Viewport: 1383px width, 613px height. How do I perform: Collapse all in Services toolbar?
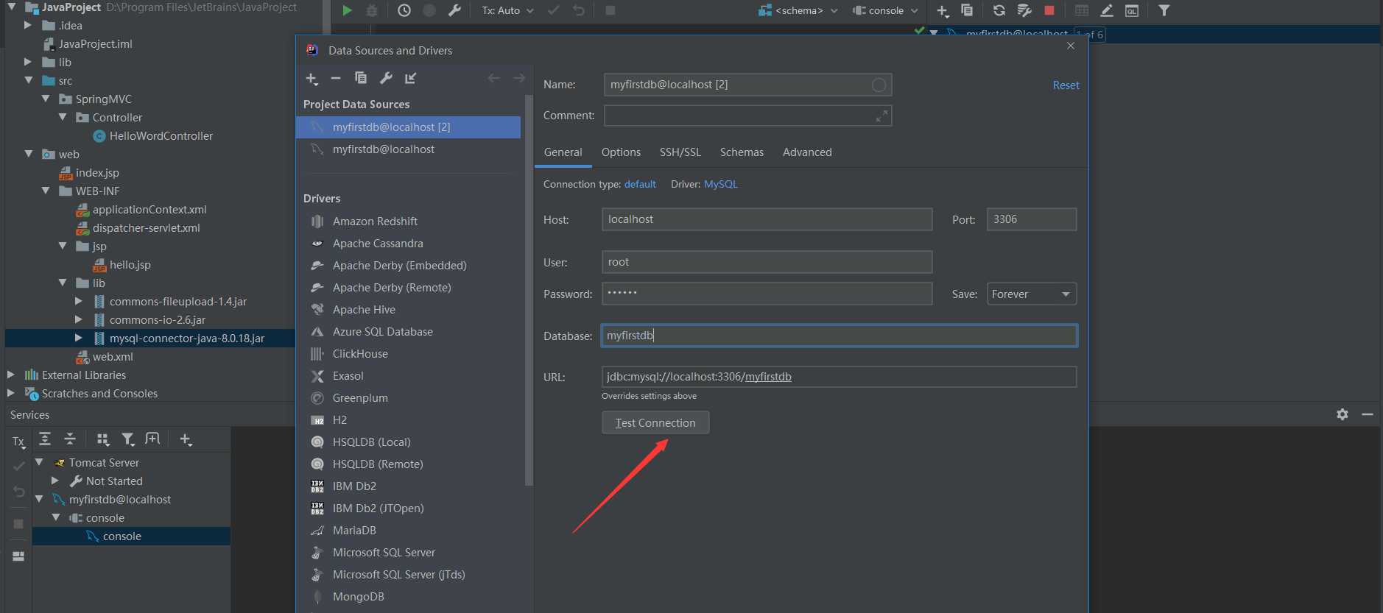[x=70, y=439]
